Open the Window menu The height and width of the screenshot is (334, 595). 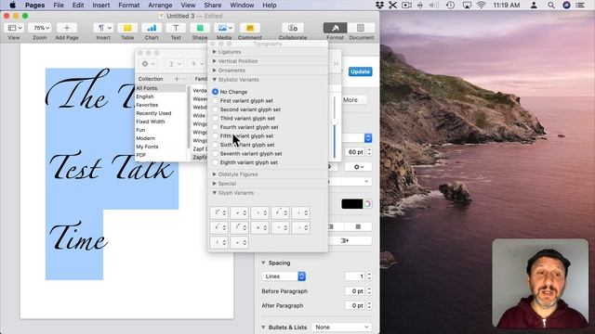point(242,6)
